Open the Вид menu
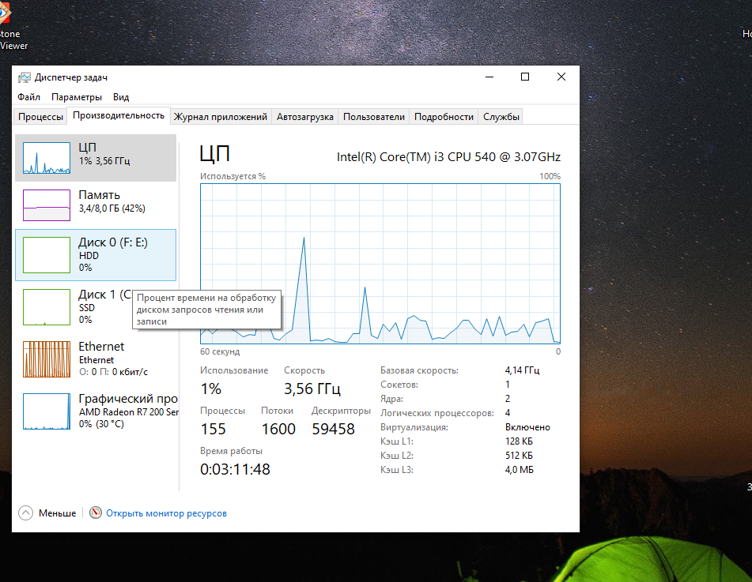 point(121,97)
